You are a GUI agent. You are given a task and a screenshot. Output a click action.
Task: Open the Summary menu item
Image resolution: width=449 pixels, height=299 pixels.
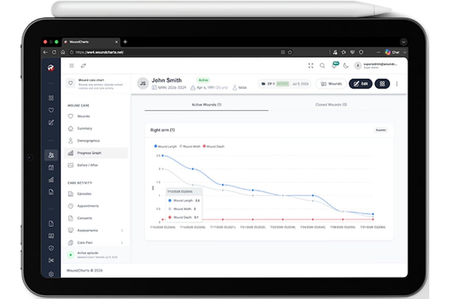(x=96, y=128)
